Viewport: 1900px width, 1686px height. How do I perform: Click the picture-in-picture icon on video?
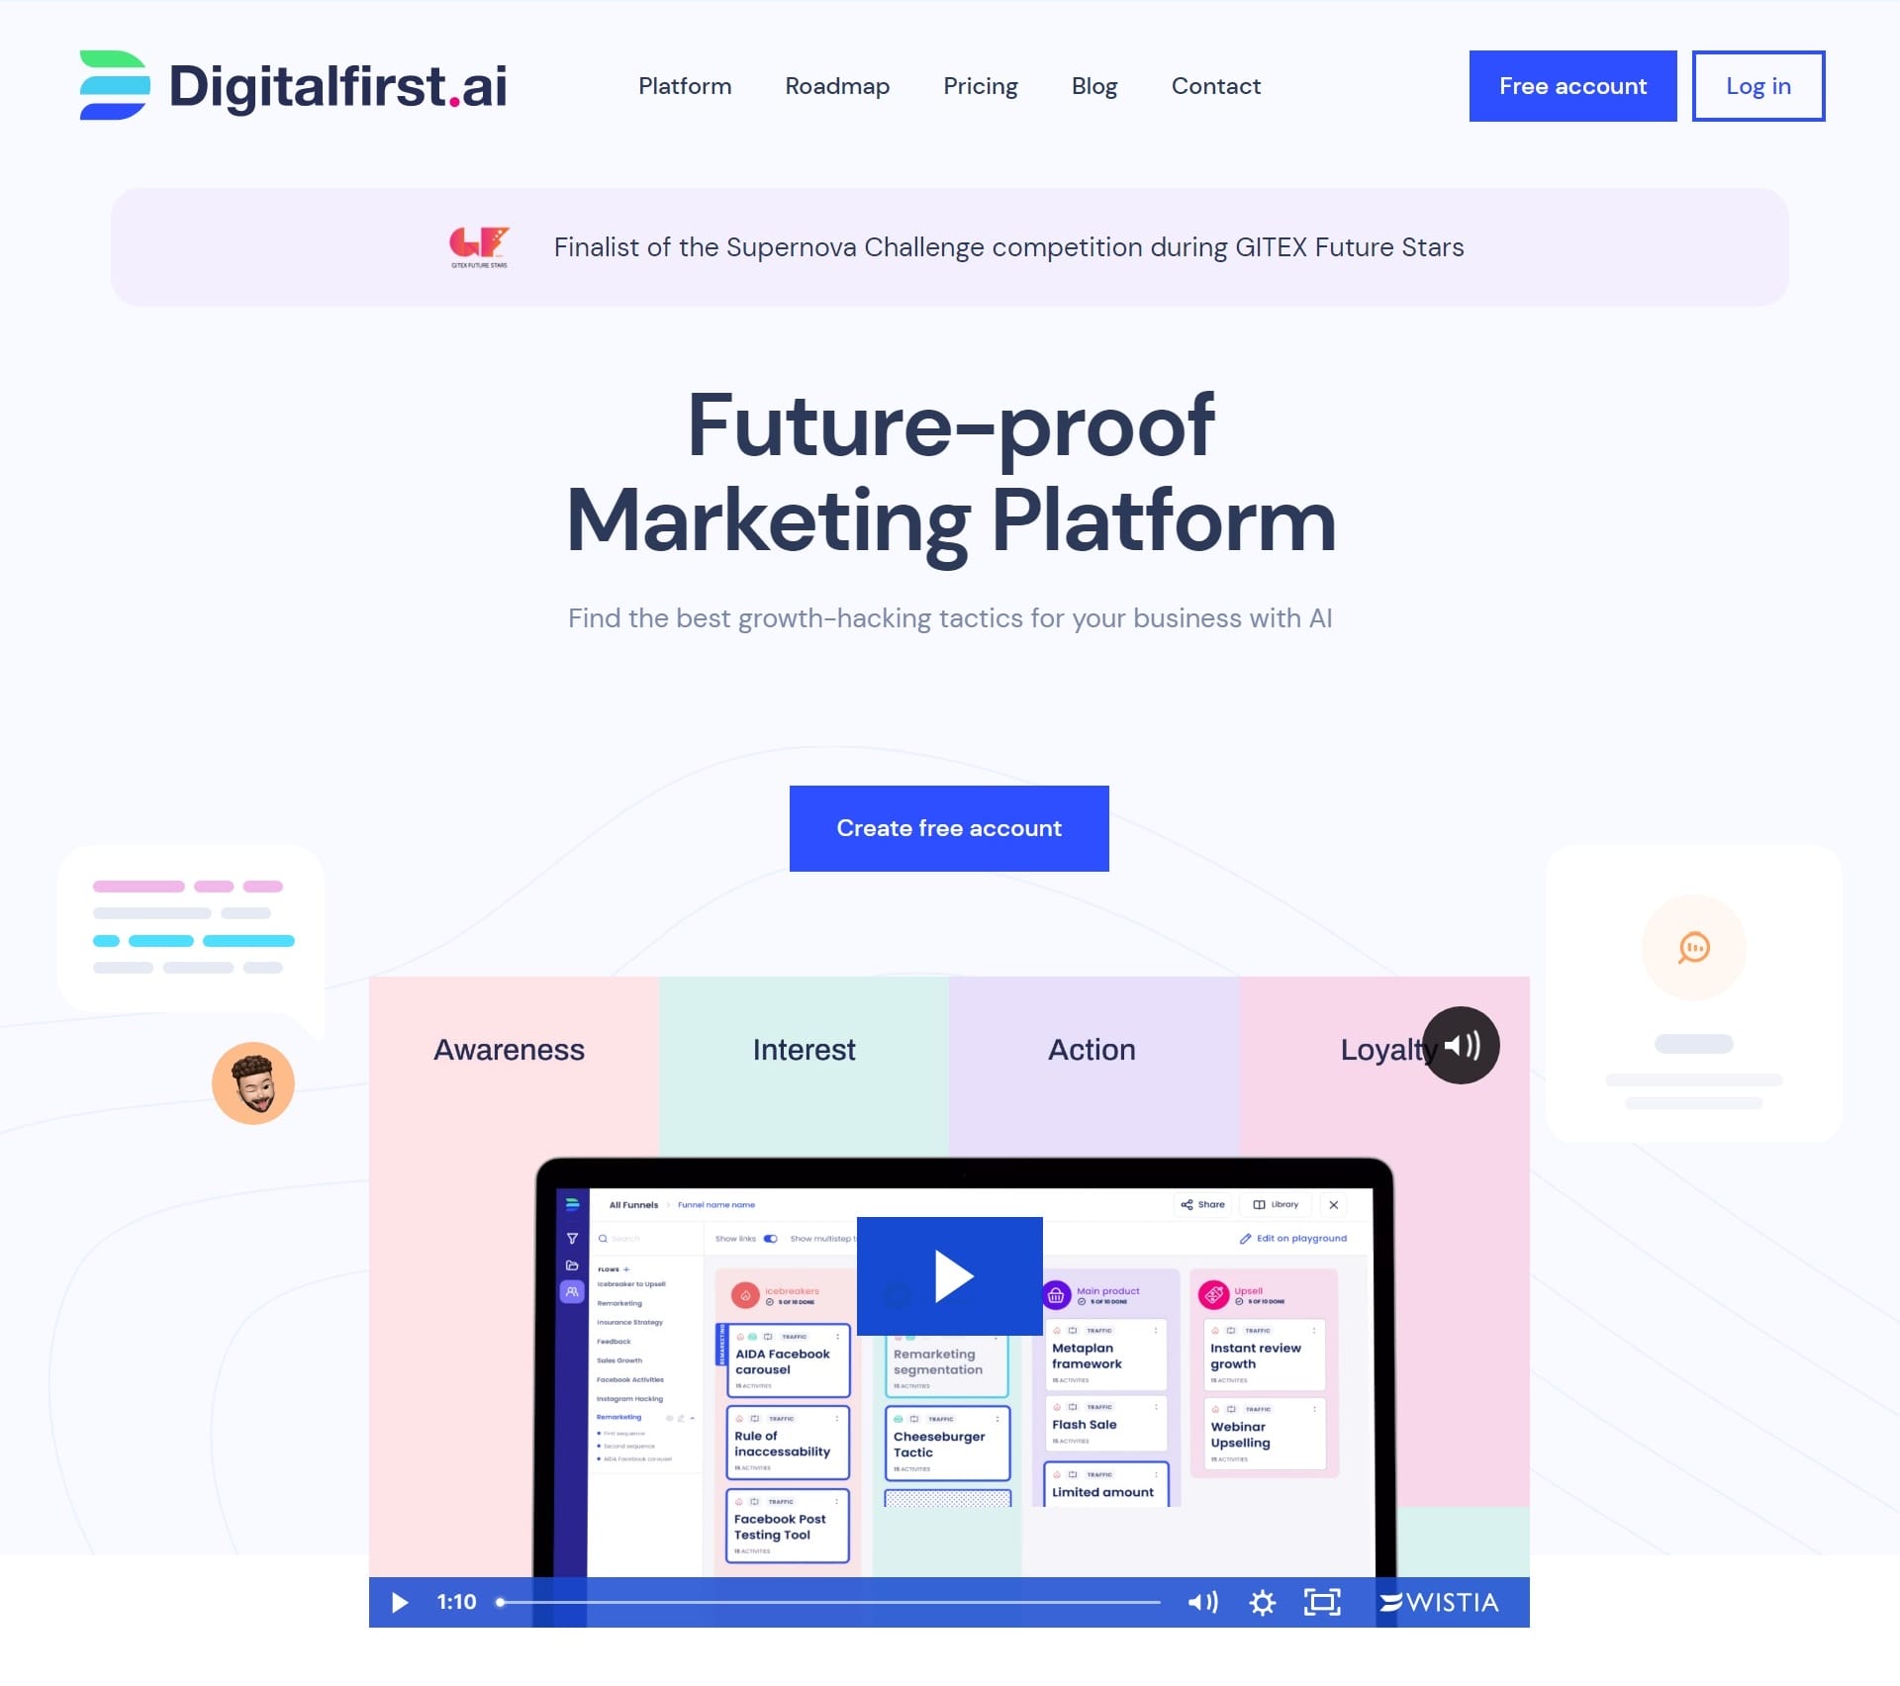(x=1322, y=1601)
